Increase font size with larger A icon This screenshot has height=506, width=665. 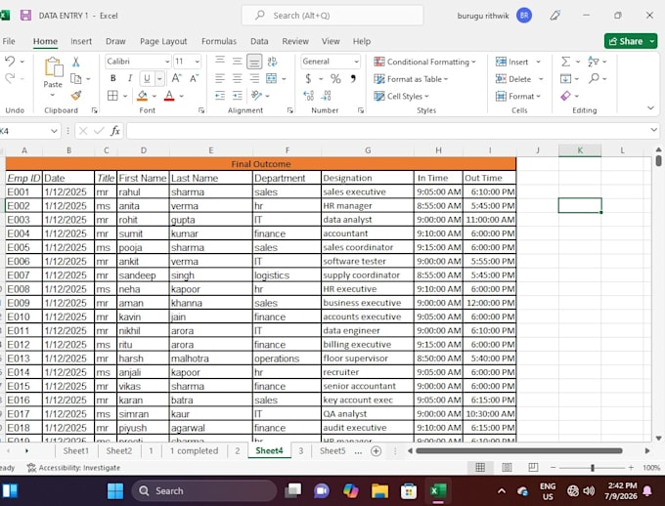[x=176, y=78]
